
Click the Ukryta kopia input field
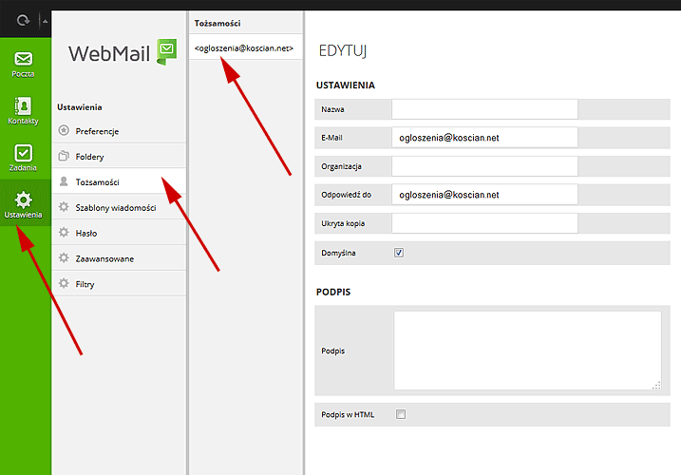484,223
